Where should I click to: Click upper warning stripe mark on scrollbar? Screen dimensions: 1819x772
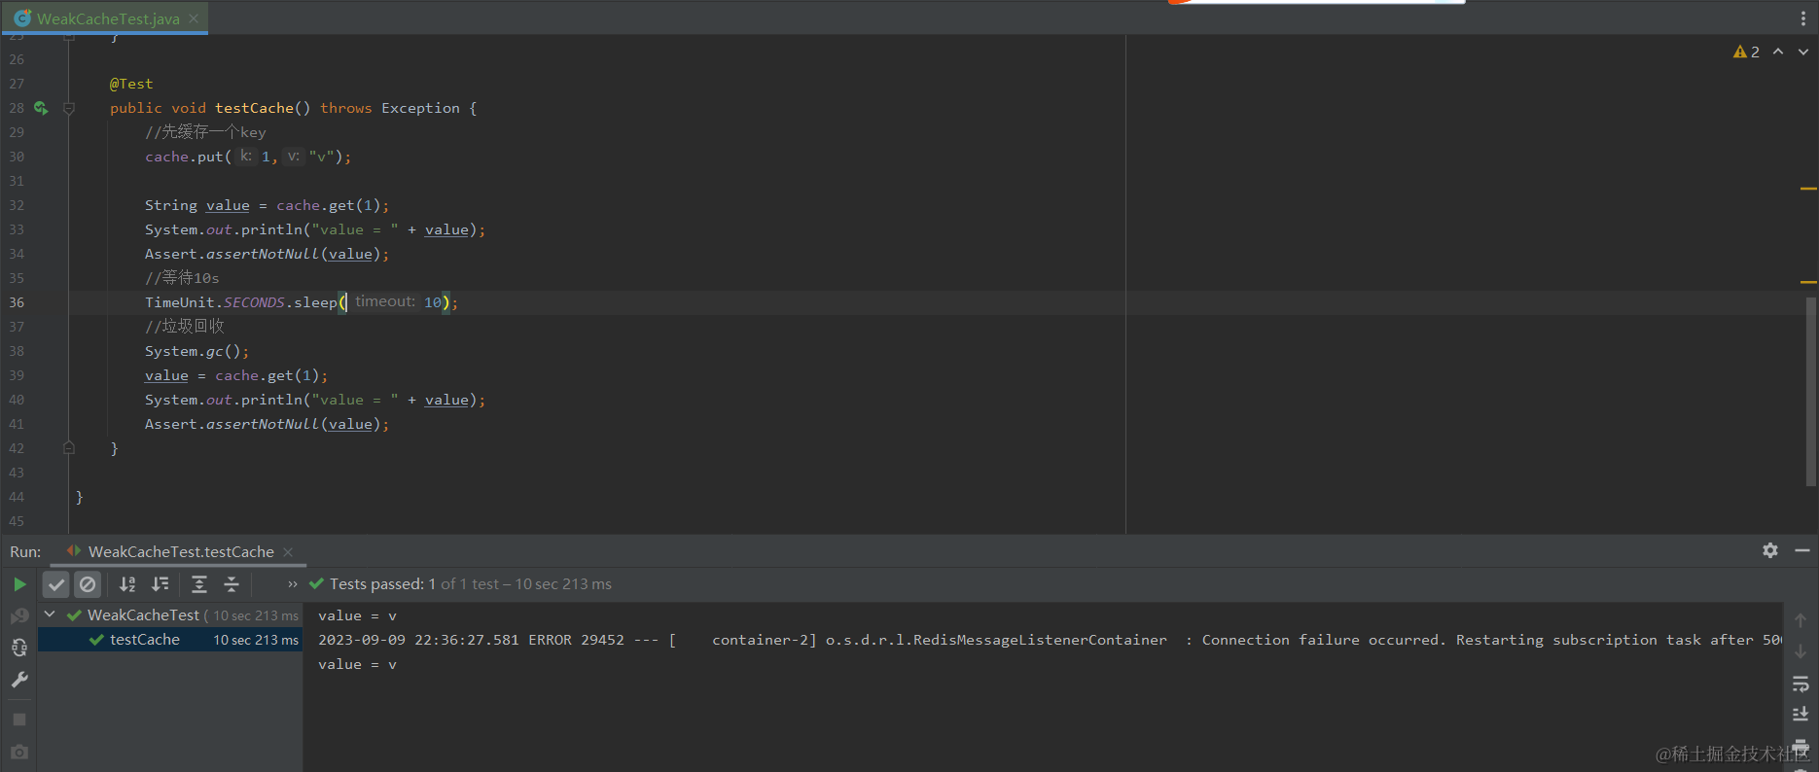click(x=1808, y=189)
